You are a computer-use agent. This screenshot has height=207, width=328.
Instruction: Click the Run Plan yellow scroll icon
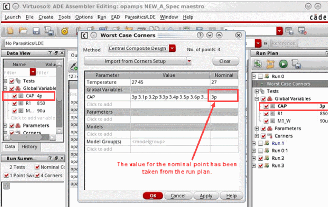270,64
